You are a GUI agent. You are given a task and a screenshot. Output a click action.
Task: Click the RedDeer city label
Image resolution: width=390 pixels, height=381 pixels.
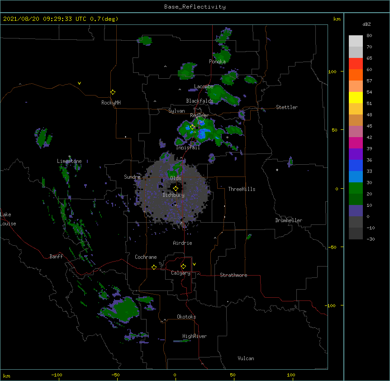(x=199, y=115)
